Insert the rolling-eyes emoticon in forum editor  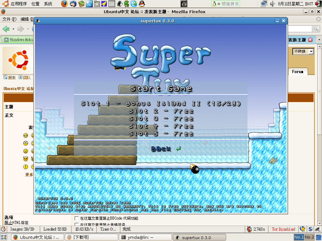coord(26,143)
